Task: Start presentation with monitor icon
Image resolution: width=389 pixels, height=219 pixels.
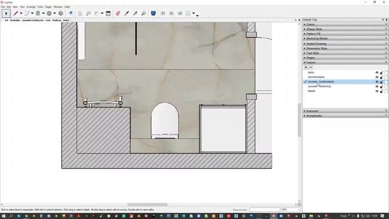Action: coord(153,13)
